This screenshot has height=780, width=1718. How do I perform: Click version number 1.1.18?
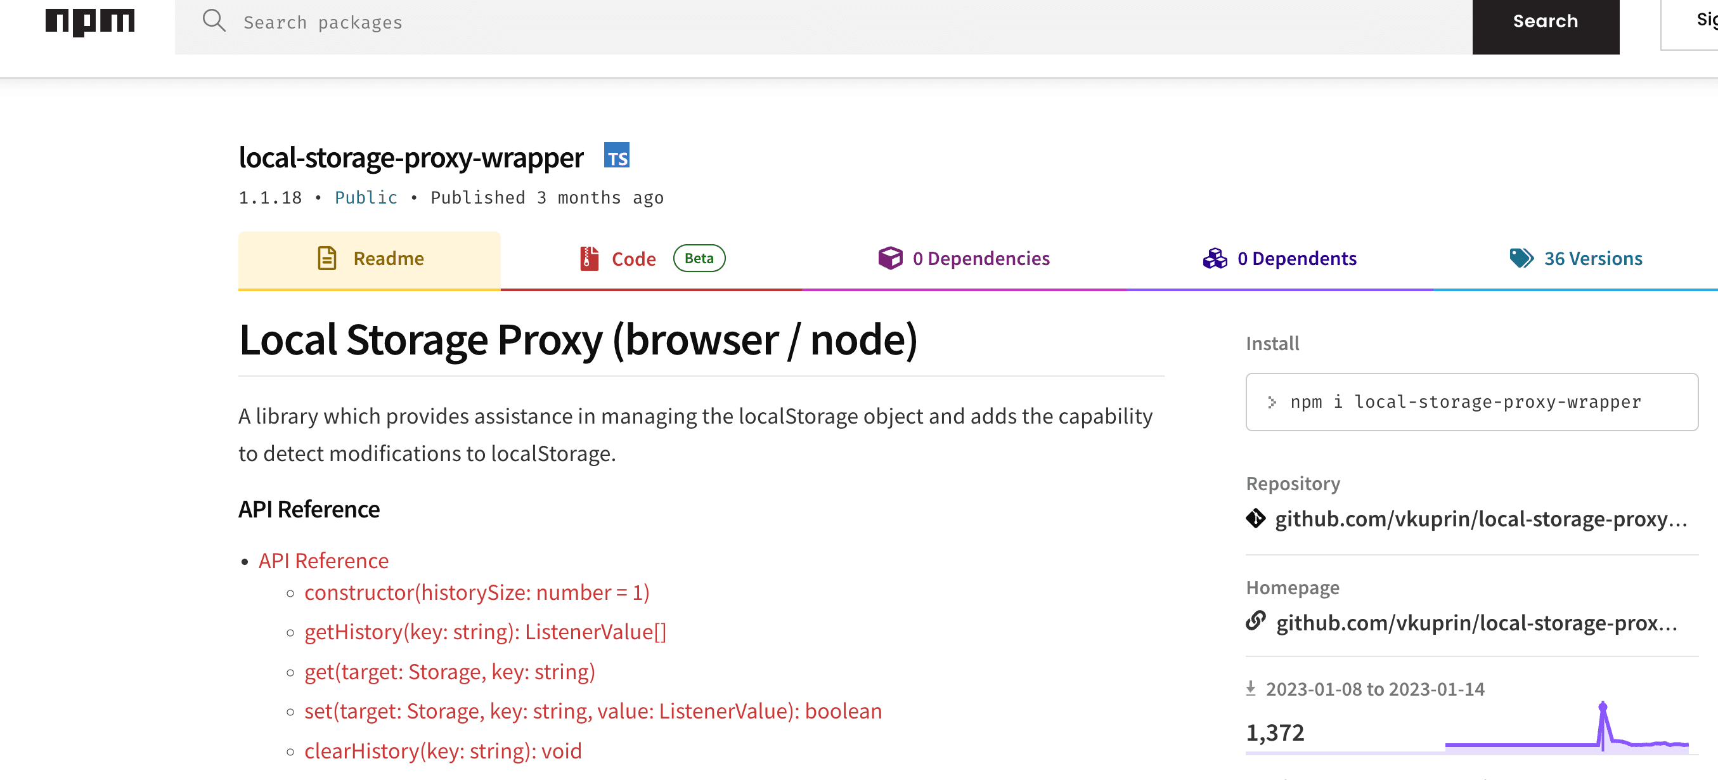(x=270, y=198)
